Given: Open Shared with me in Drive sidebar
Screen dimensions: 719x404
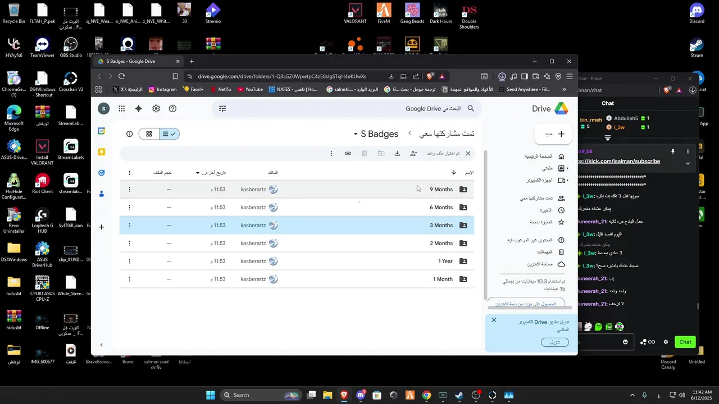Looking at the screenshot, I should pos(543,198).
